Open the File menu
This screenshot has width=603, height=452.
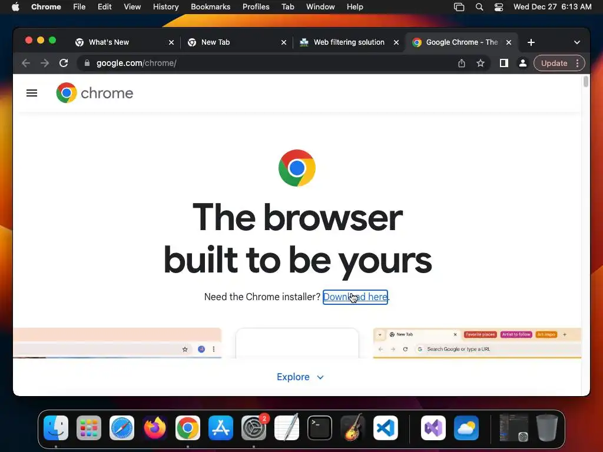(x=79, y=6)
